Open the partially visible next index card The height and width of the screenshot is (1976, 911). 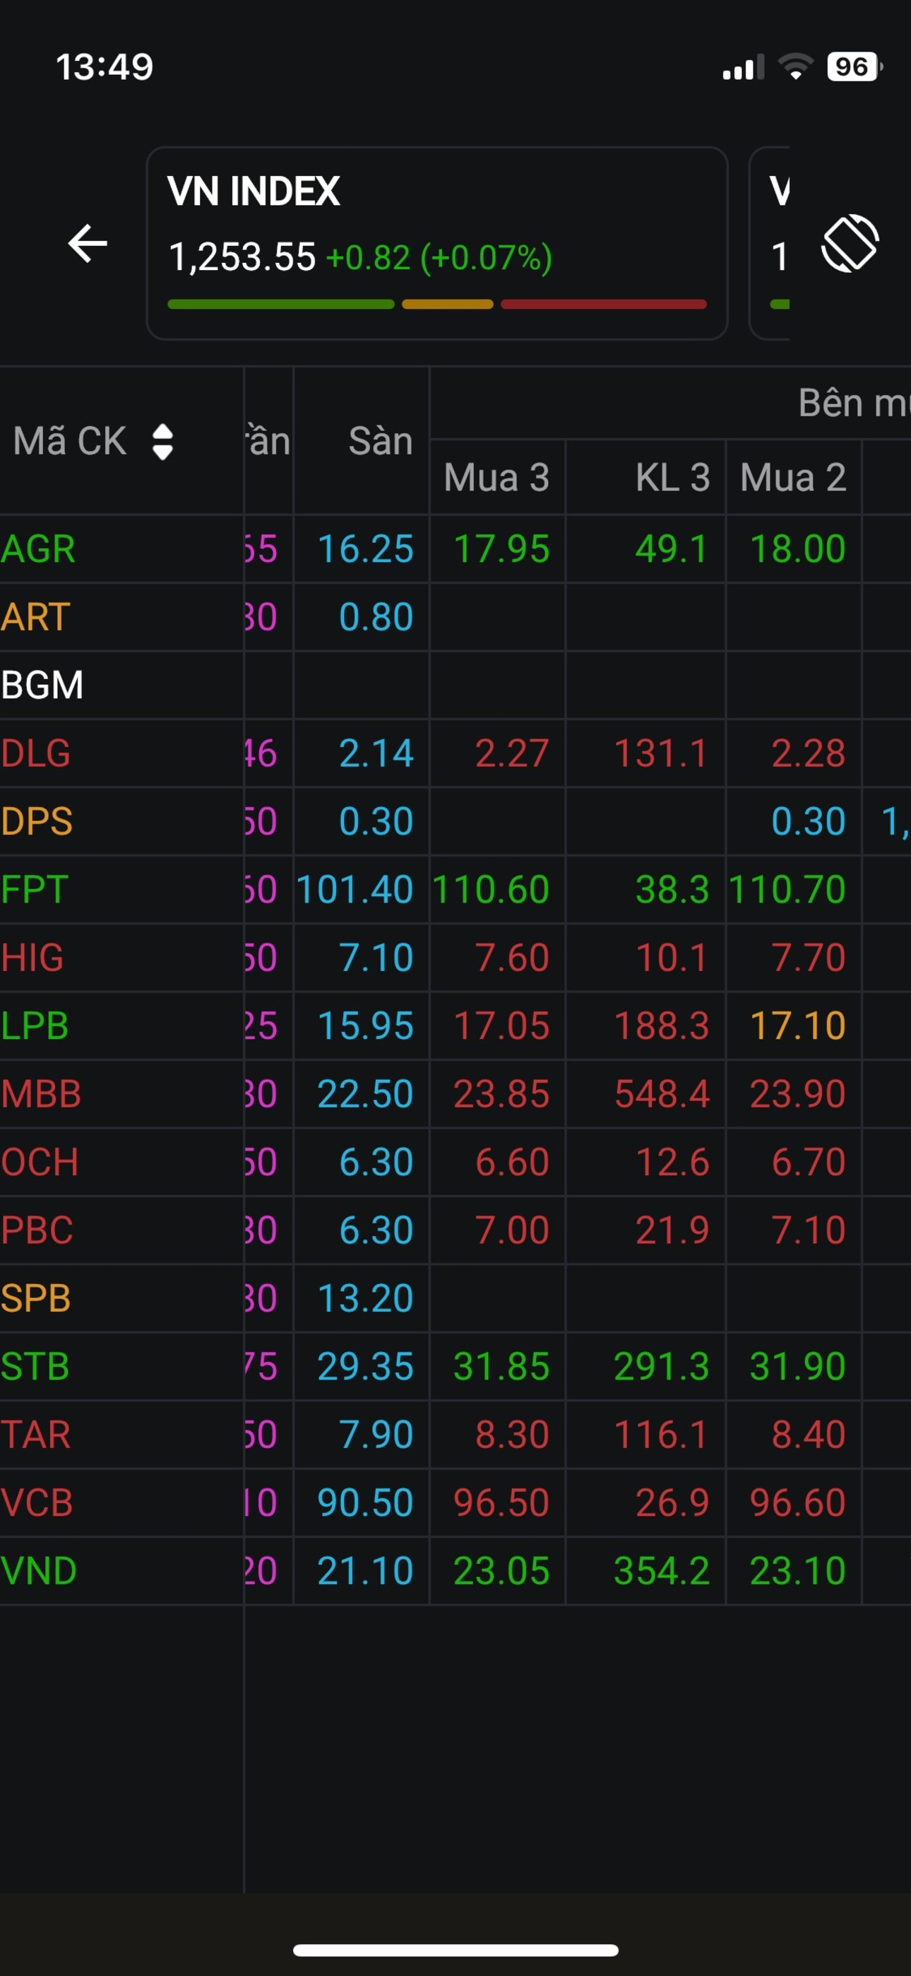pyautogui.click(x=769, y=243)
